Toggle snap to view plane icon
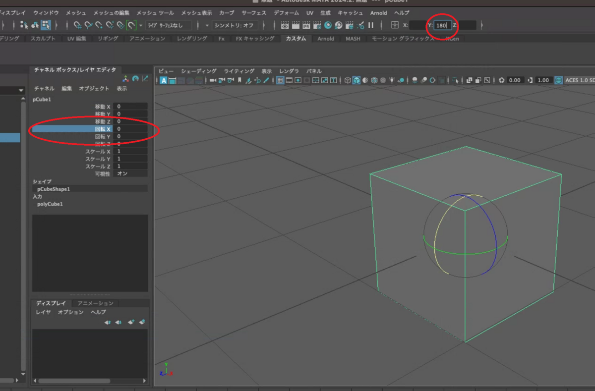This screenshot has height=391, width=595. tap(121, 25)
